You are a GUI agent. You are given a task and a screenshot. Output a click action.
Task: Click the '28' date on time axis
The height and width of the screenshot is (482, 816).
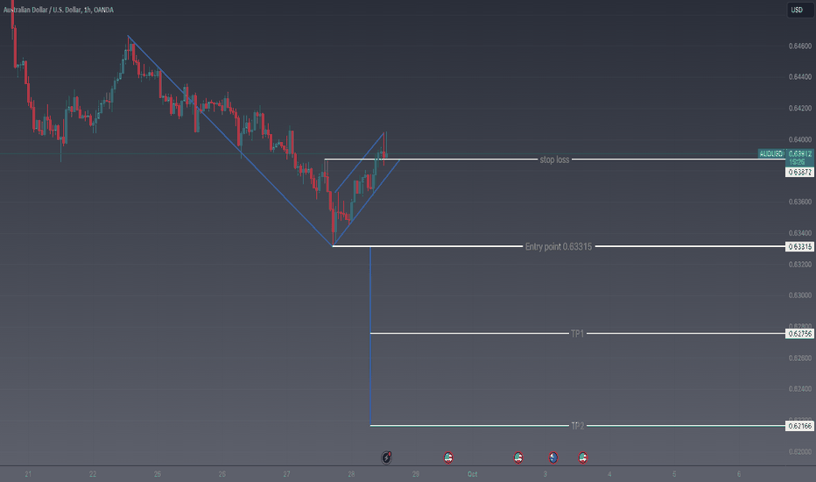point(351,474)
